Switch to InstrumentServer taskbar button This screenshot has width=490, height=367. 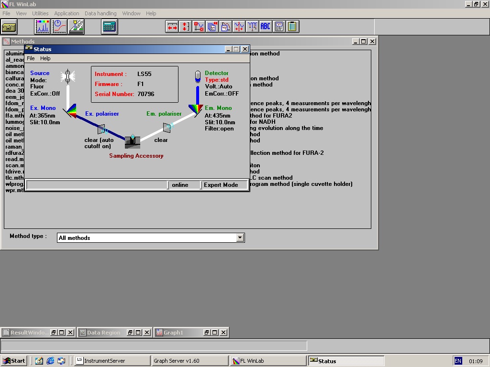(112, 361)
